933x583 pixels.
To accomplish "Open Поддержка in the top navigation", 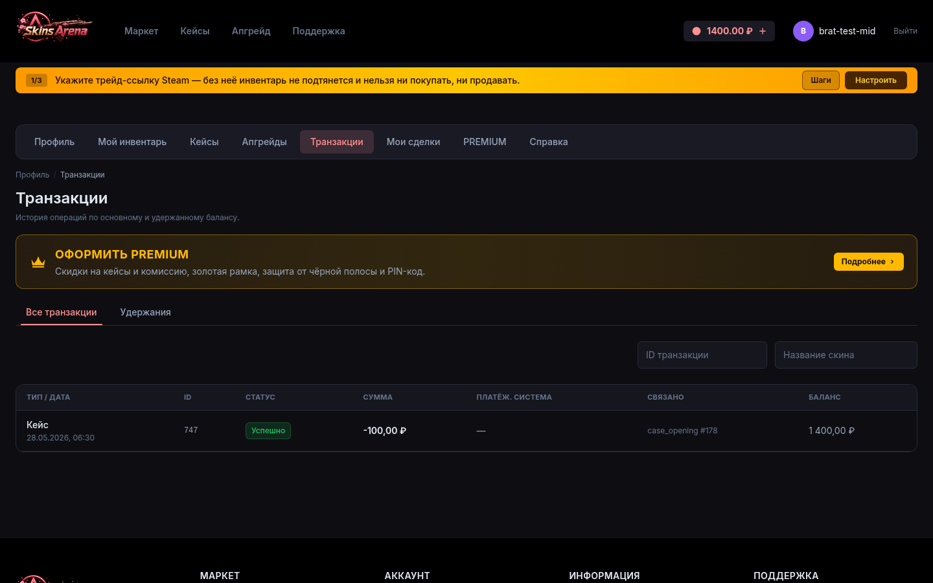I will [319, 31].
